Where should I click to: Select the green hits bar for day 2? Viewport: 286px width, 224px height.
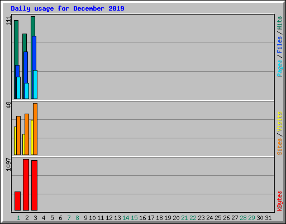25,43
